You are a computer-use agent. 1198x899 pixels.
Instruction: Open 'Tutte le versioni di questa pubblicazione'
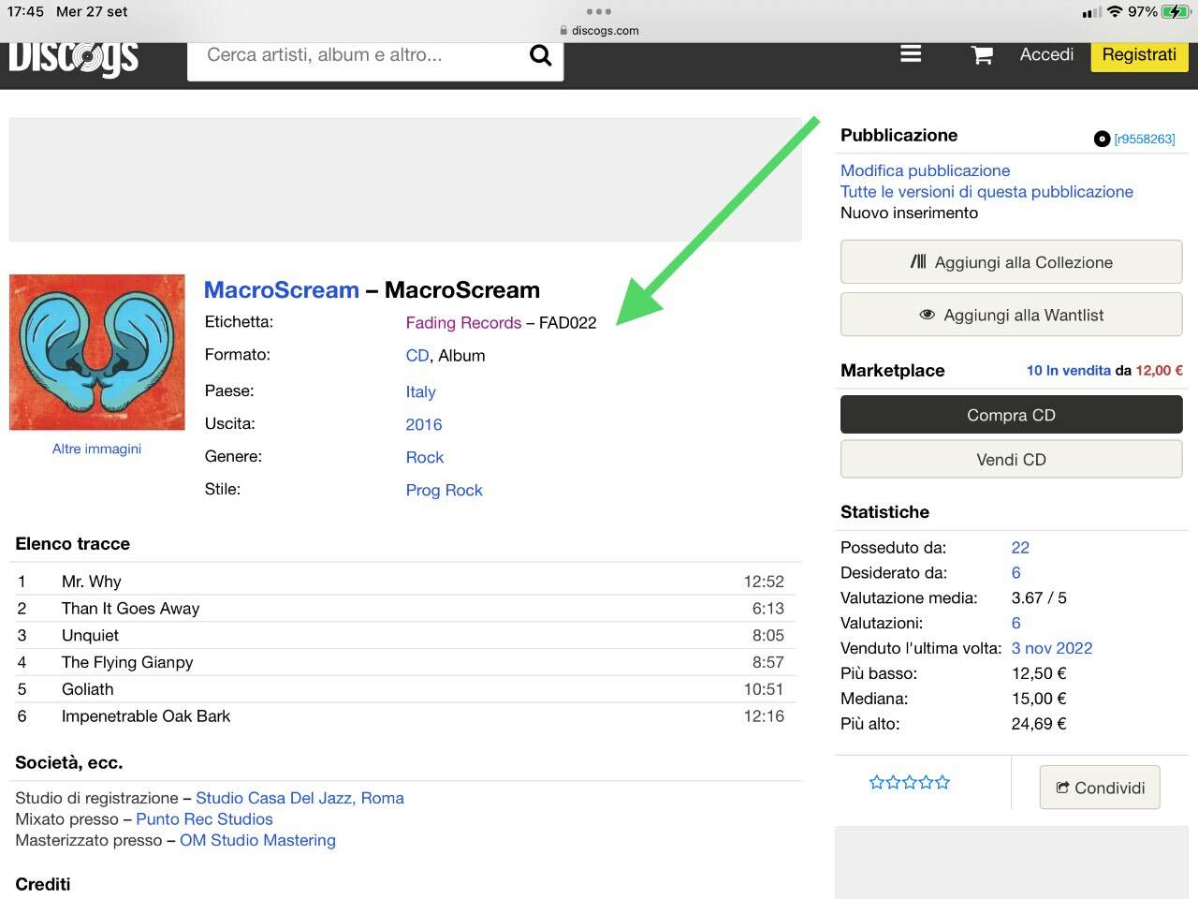tap(986, 192)
